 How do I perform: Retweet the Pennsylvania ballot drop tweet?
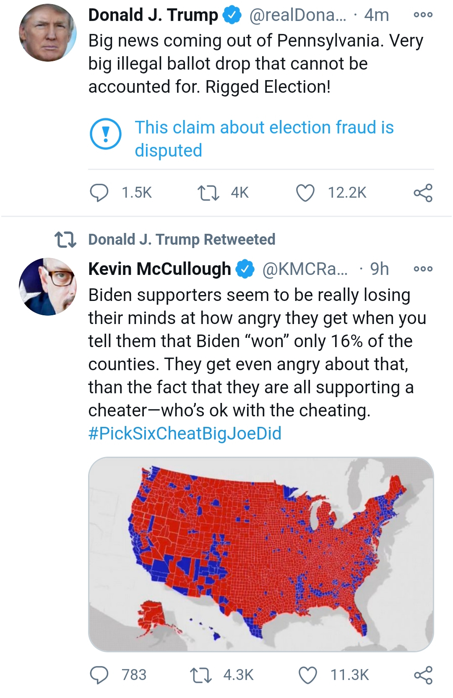208,193
